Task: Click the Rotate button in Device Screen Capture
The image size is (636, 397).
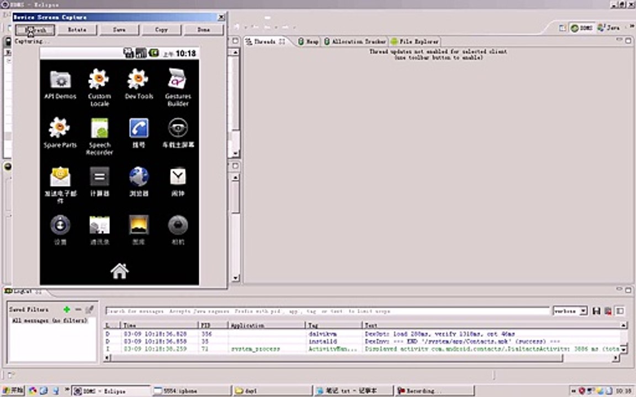Action: click(77, 30)
